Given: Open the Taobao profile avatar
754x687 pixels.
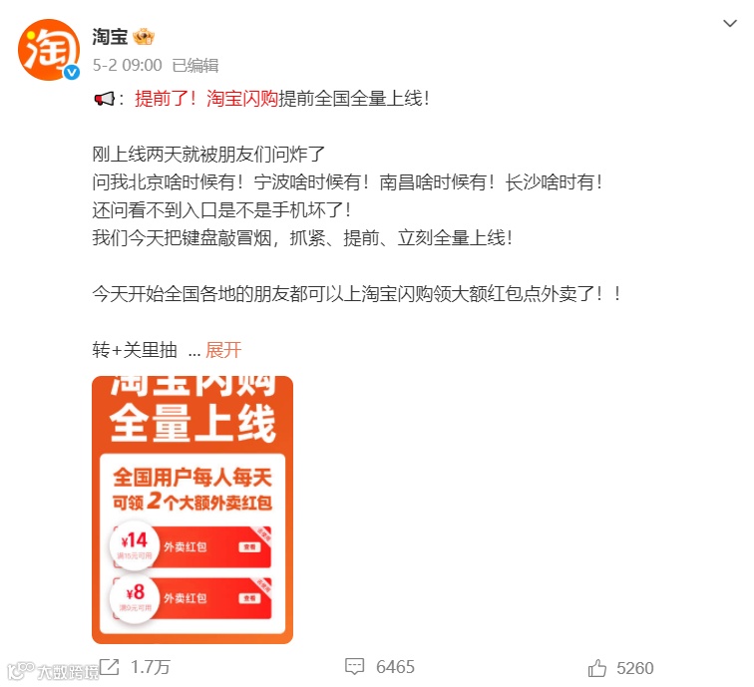Looking at the screenshot, I should pyautogui.click(x=49, y=50).
